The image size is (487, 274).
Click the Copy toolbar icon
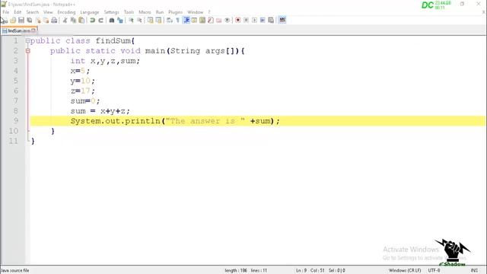point(73,21)
